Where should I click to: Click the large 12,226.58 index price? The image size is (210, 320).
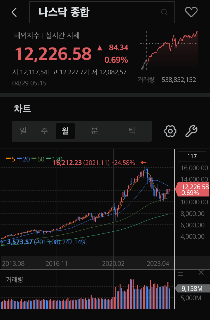(53, 54)
